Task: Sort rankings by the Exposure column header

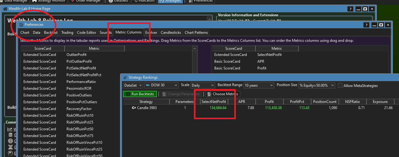Action: pyautogui.click(x=380, y=102)
